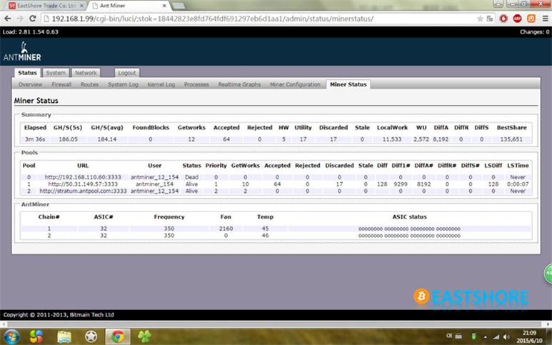Switch to EastShore Trade Co. browser tab
Image resolution: width=552 pixels, height=345 pixels.
(x=46, y=6)
